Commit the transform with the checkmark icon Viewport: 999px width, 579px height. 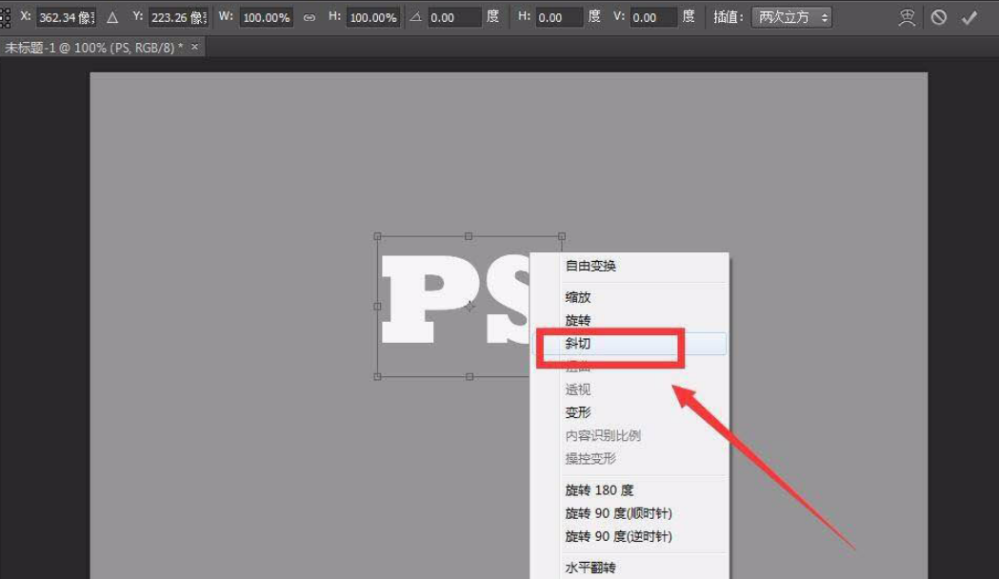tap(969, 17)
